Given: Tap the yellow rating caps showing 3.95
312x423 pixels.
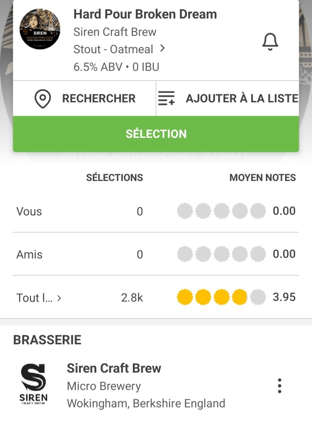Looking at the screenshot, I should coord(221,297).
